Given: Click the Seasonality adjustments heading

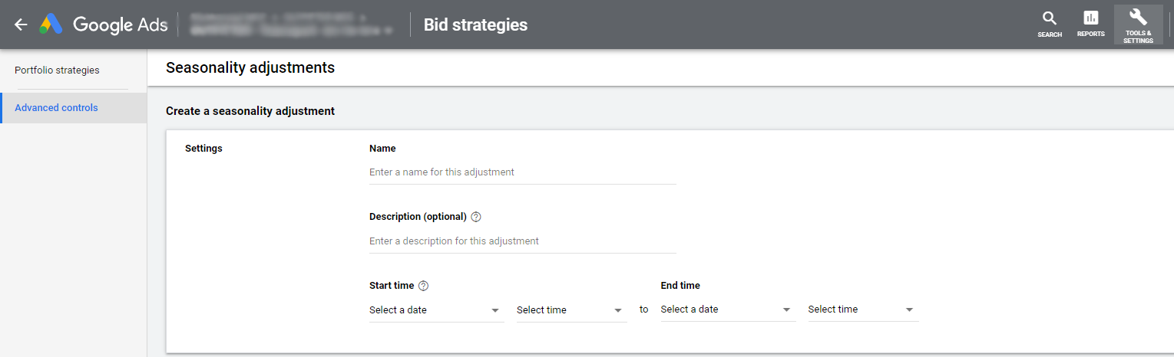Looking at the screenshot, I should [x=250, y=67].
